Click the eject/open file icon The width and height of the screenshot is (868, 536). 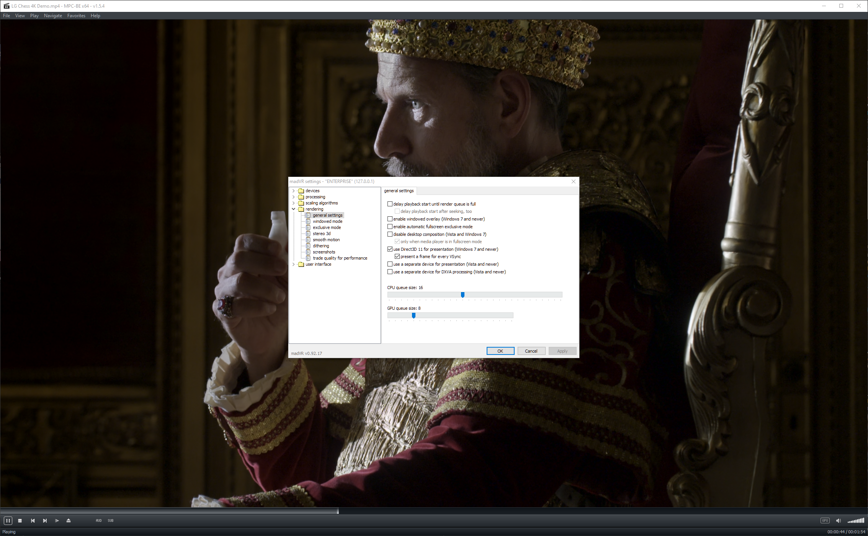(69, 521)
